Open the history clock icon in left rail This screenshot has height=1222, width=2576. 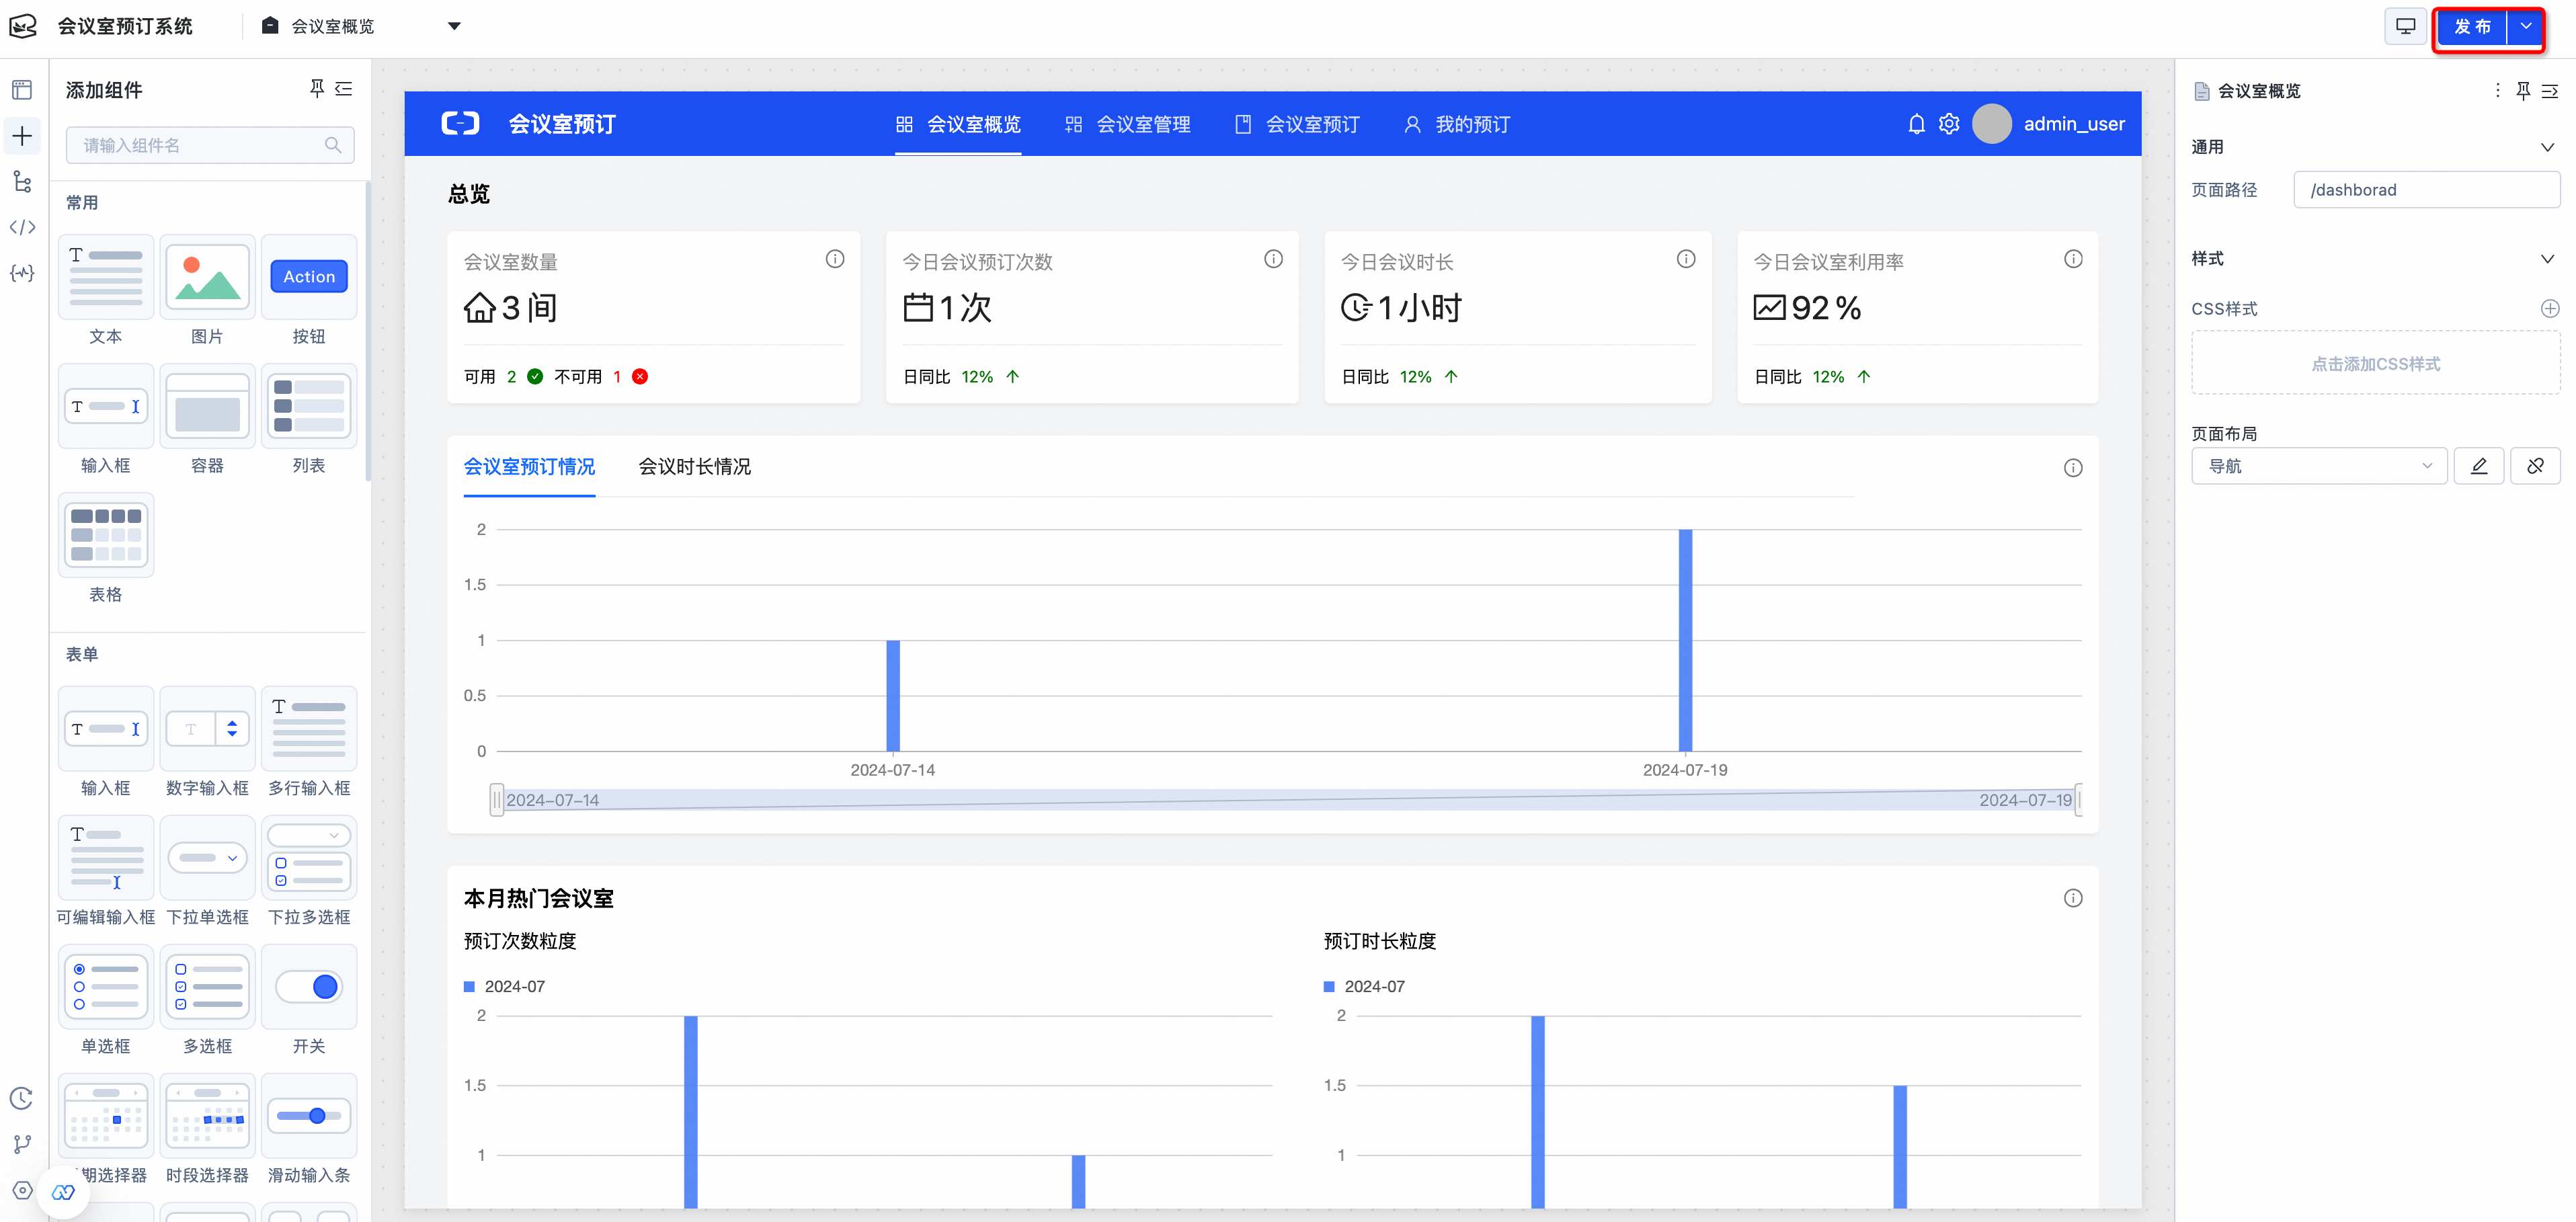coord(22,1098)
